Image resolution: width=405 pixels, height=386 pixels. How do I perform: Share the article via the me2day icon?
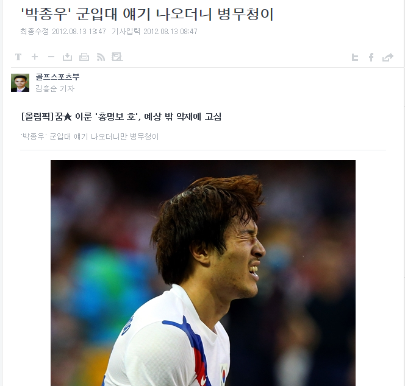tap(355, 57)
